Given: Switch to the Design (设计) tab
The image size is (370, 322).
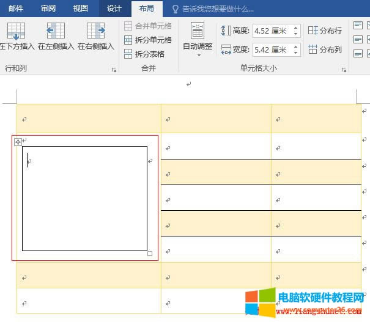Looking at the screenshot, I should coord(114,9).
